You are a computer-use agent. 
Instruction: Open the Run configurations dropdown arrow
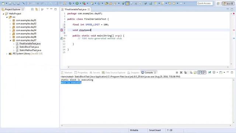80,3
